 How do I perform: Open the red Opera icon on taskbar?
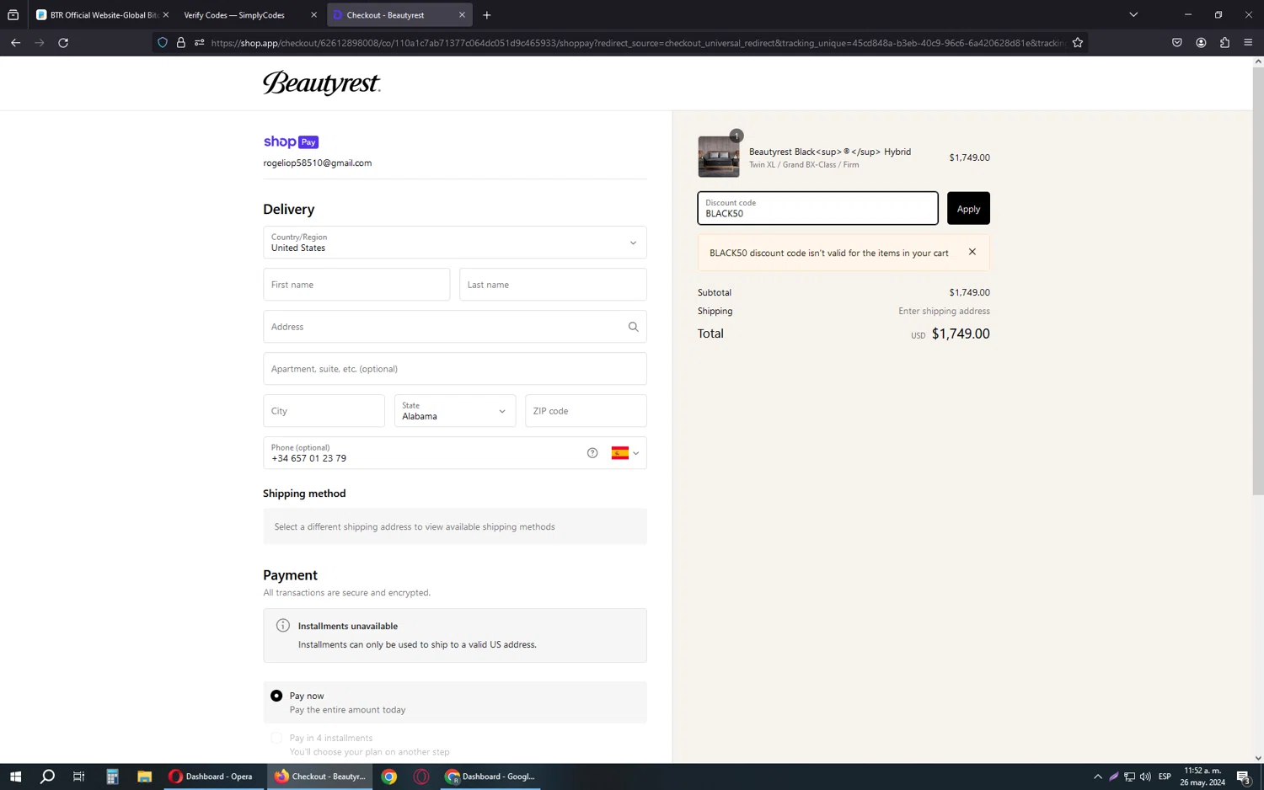coord(421,777)
